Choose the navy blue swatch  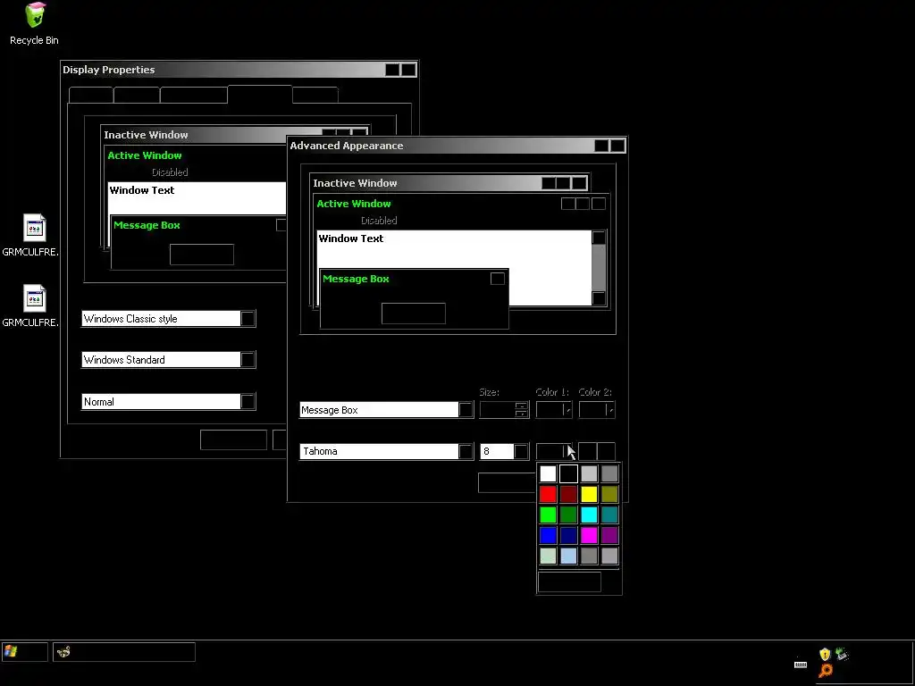point(568,535)
